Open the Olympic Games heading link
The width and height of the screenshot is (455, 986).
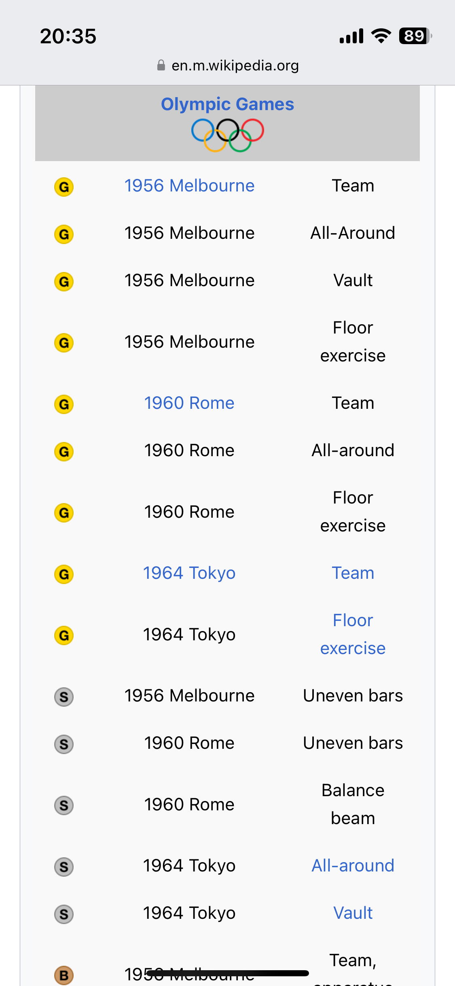click(227, 104)
